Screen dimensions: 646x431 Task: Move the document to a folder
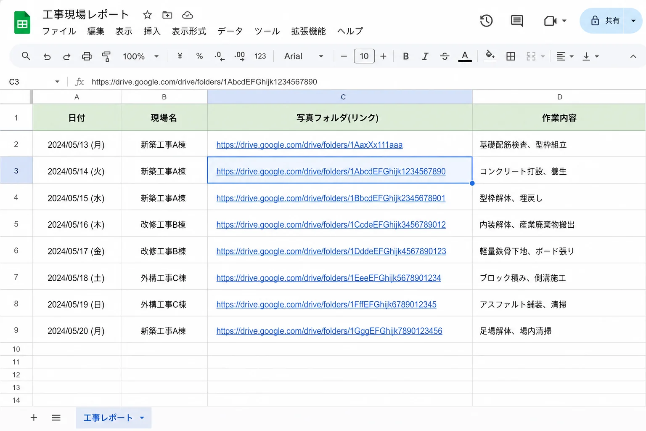[167, 15]
